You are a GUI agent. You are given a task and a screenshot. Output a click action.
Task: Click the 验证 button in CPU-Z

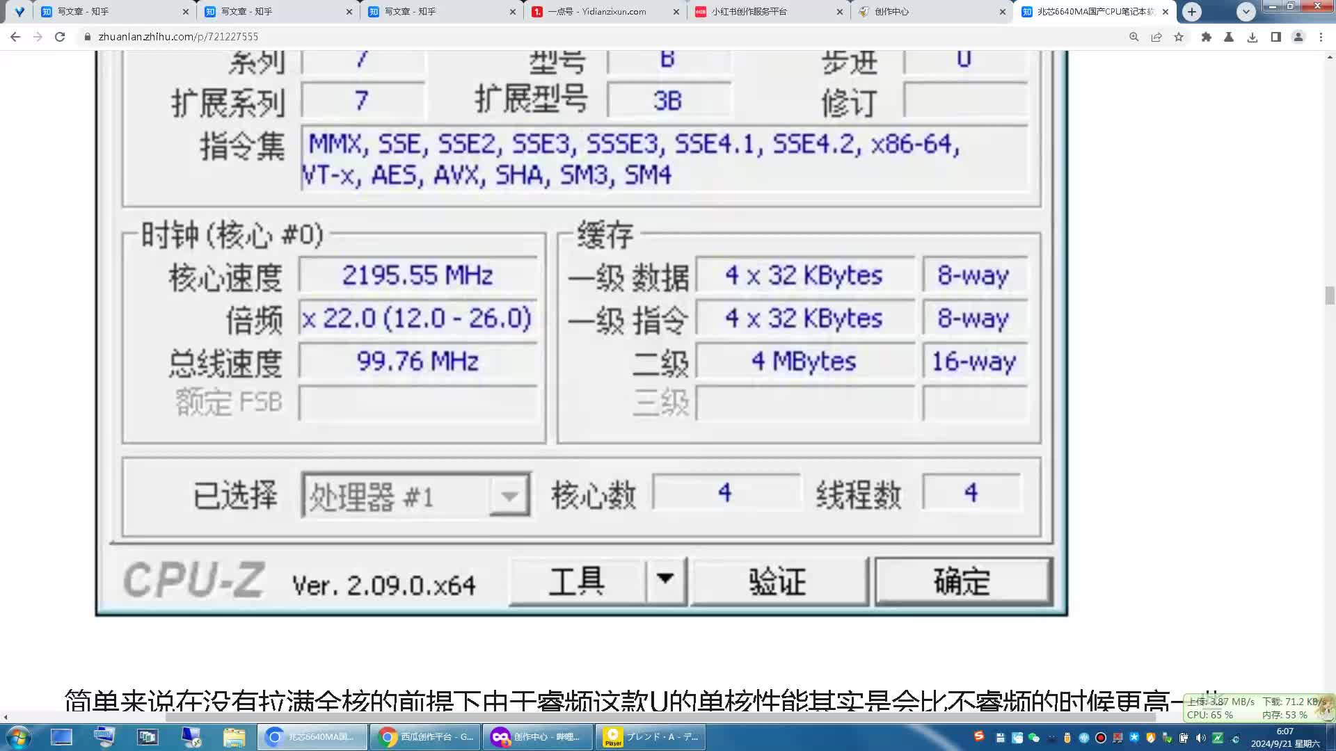(776, 581)
